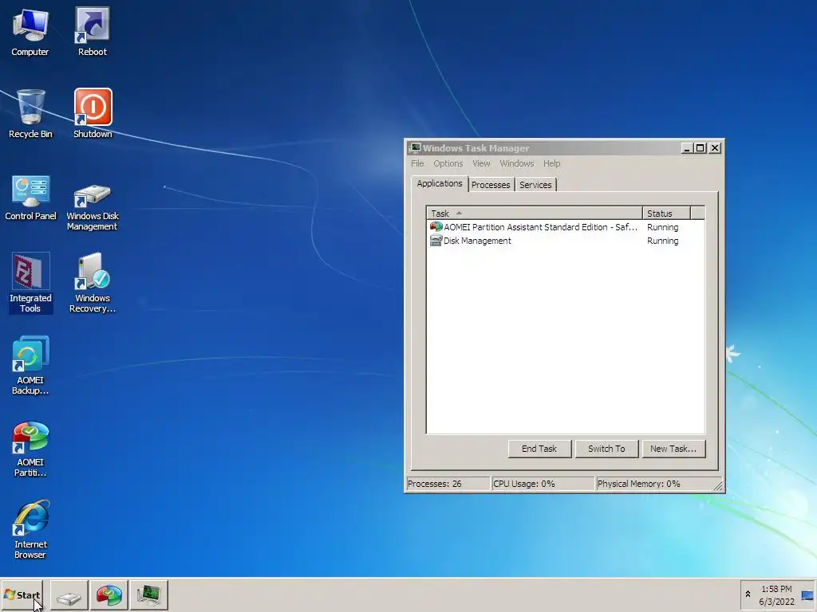Click the CPU Usage: 0% status entry
Image resolution: width=817 pixels, height=612 pixels.
pyautogui.click(x=543, y=484)
